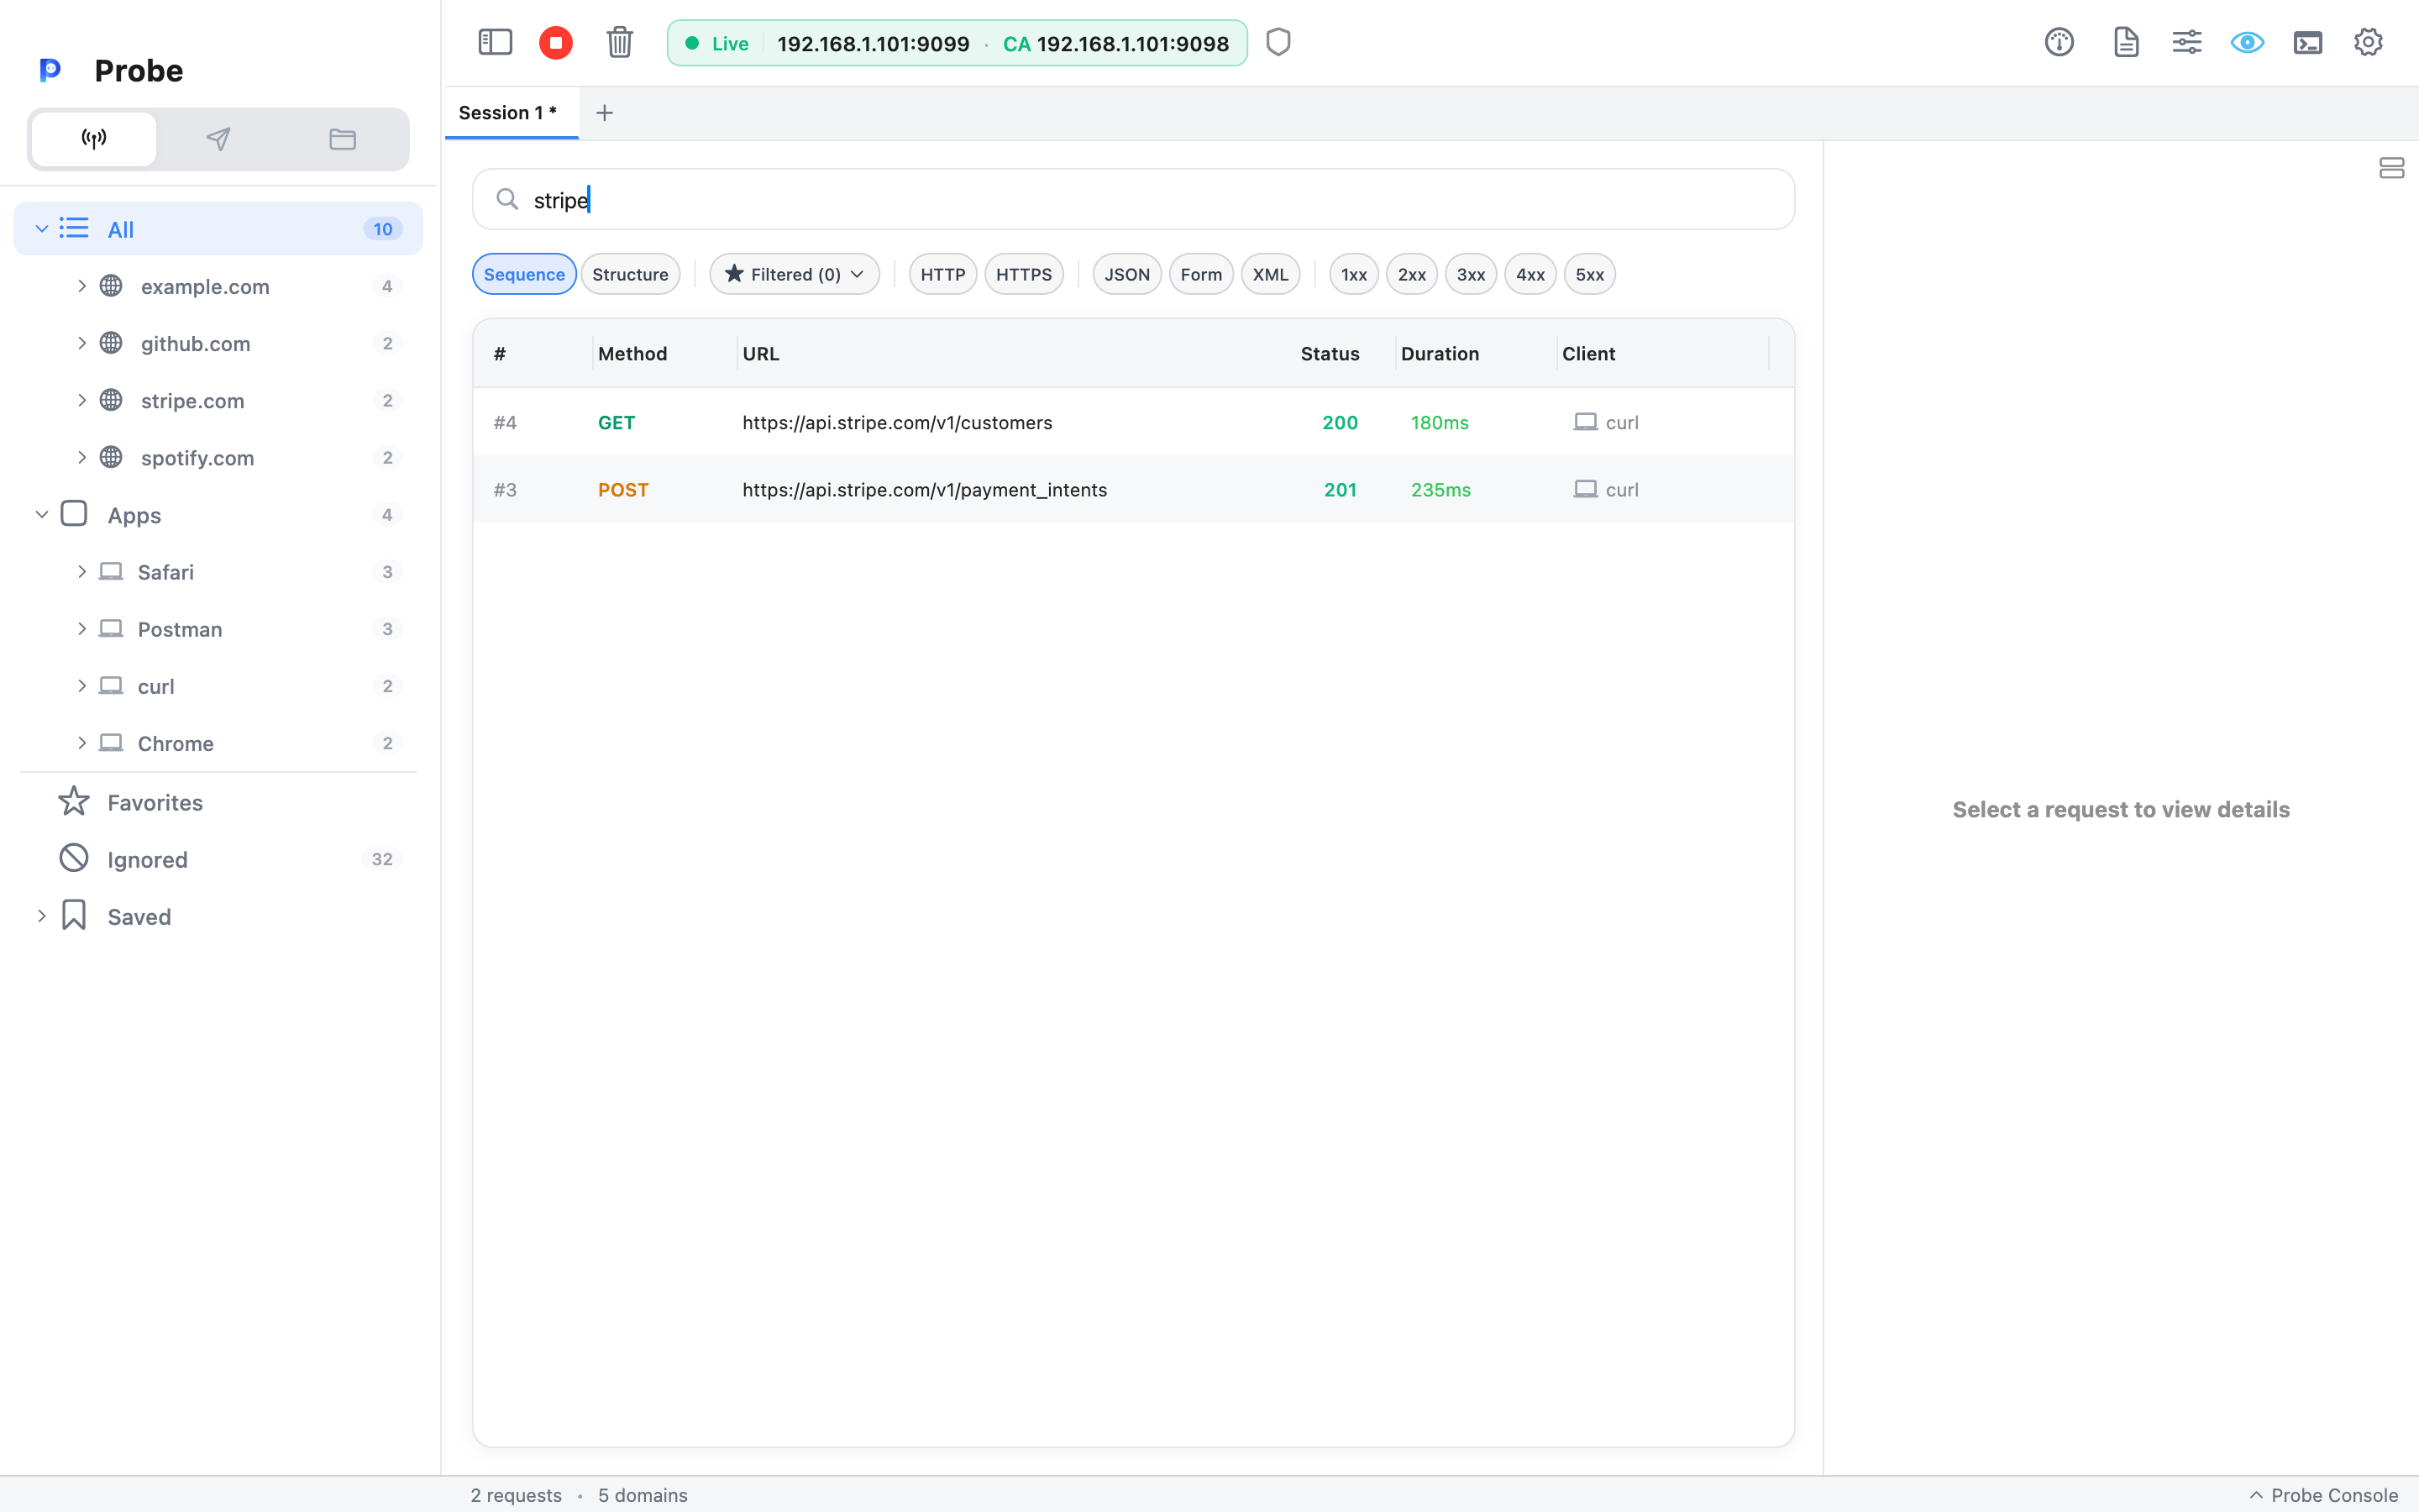
Task: Sort by the Method column header
Action: point(632,353)
